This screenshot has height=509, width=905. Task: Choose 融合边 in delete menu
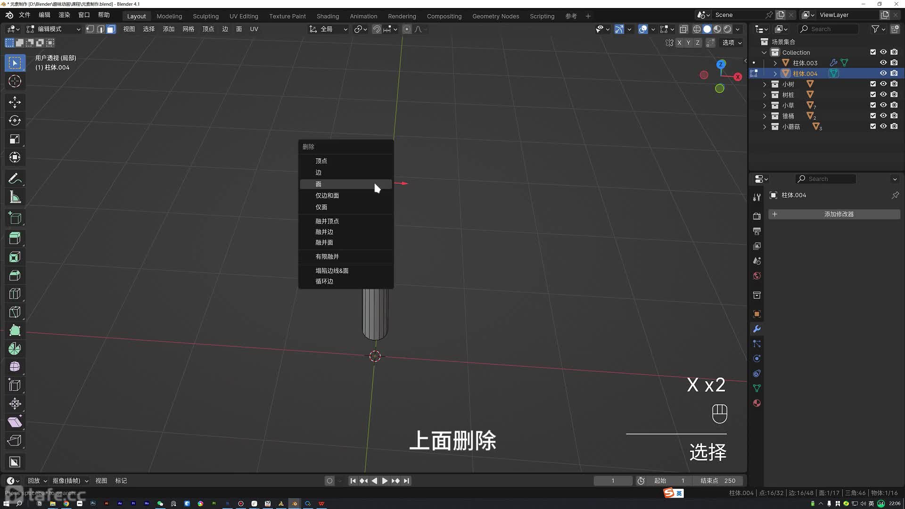[x=346, y=232]
